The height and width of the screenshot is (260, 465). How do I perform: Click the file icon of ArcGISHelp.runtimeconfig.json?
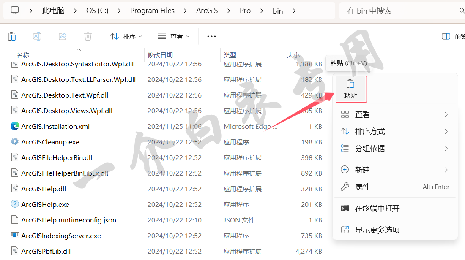(15, 220)
